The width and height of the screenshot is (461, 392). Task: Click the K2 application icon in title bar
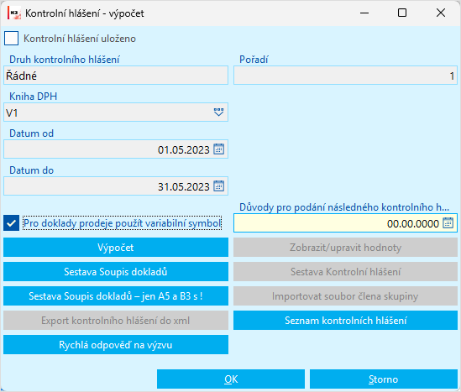pyautogui.click(x=14, y=13)
